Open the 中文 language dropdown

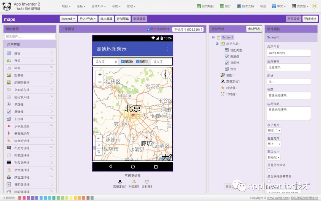pyautogui.click(x=279, y=6)
